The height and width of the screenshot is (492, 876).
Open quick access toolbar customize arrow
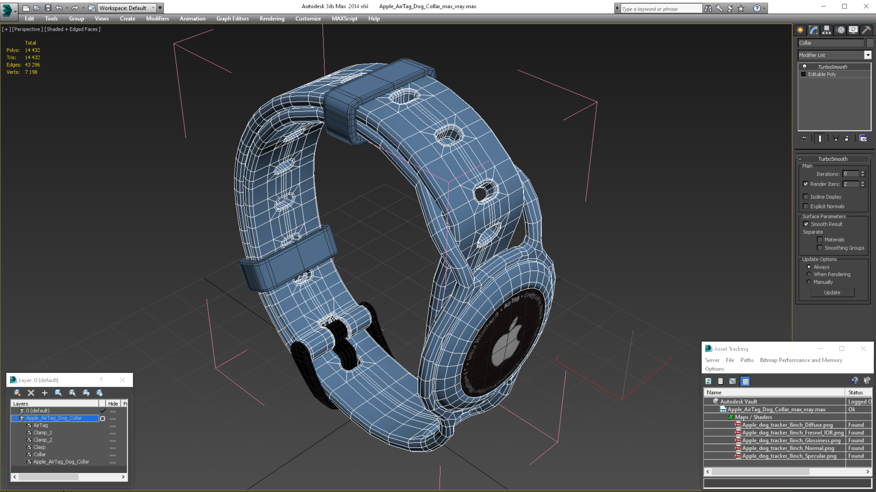[x=160, y=8]
